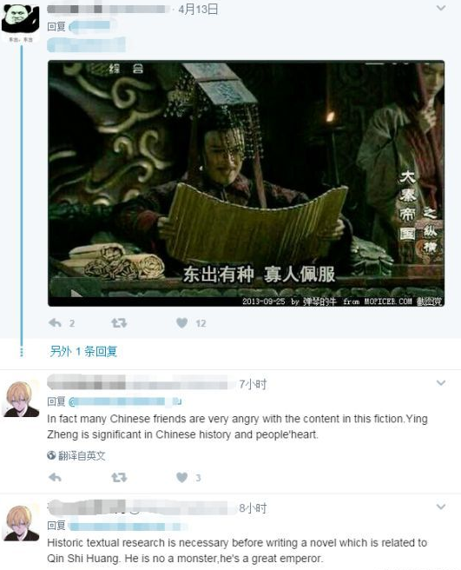Open blonde anime avatar on 7小时 tweet
461x570 pixels.
coord(21,399)
